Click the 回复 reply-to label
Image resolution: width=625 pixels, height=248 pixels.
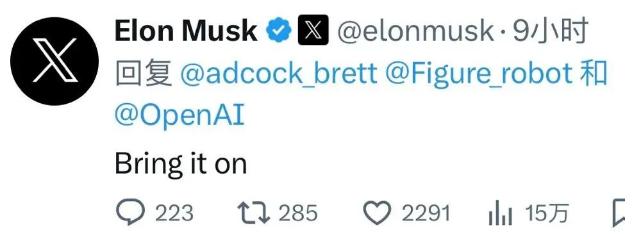pyautogui.click(x=144, y=74)
